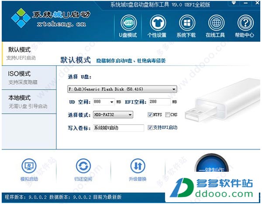Click the 升级替换 arrows icon
The image size is (262, 204).
(138, 166)
